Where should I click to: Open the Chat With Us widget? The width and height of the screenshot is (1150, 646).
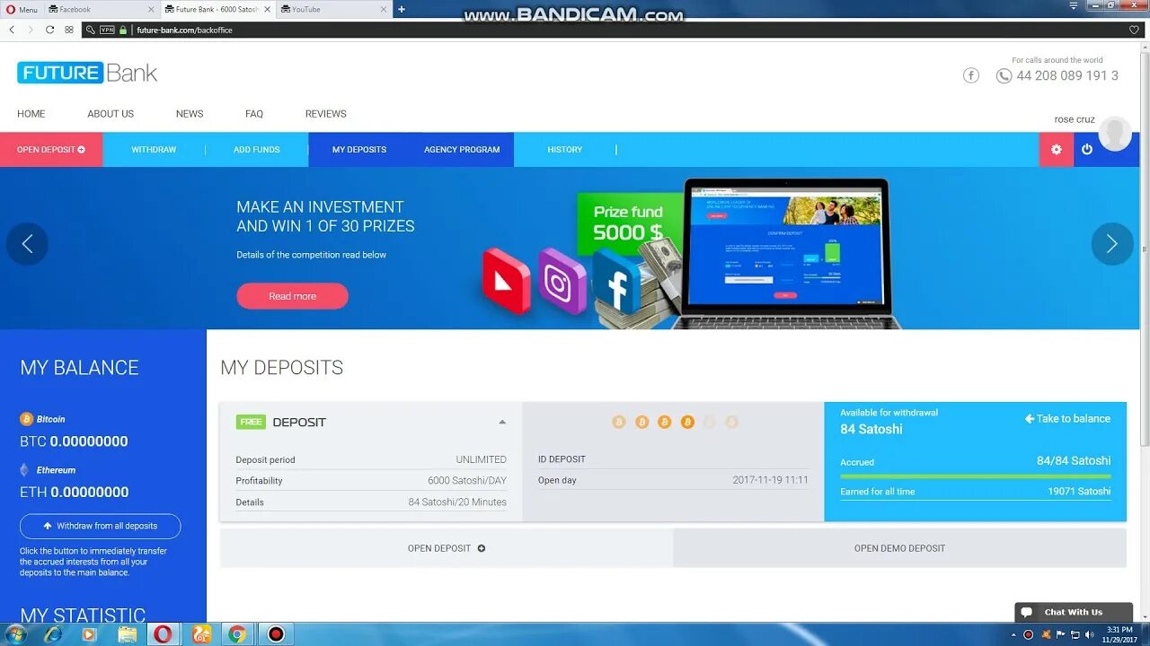1074,612
